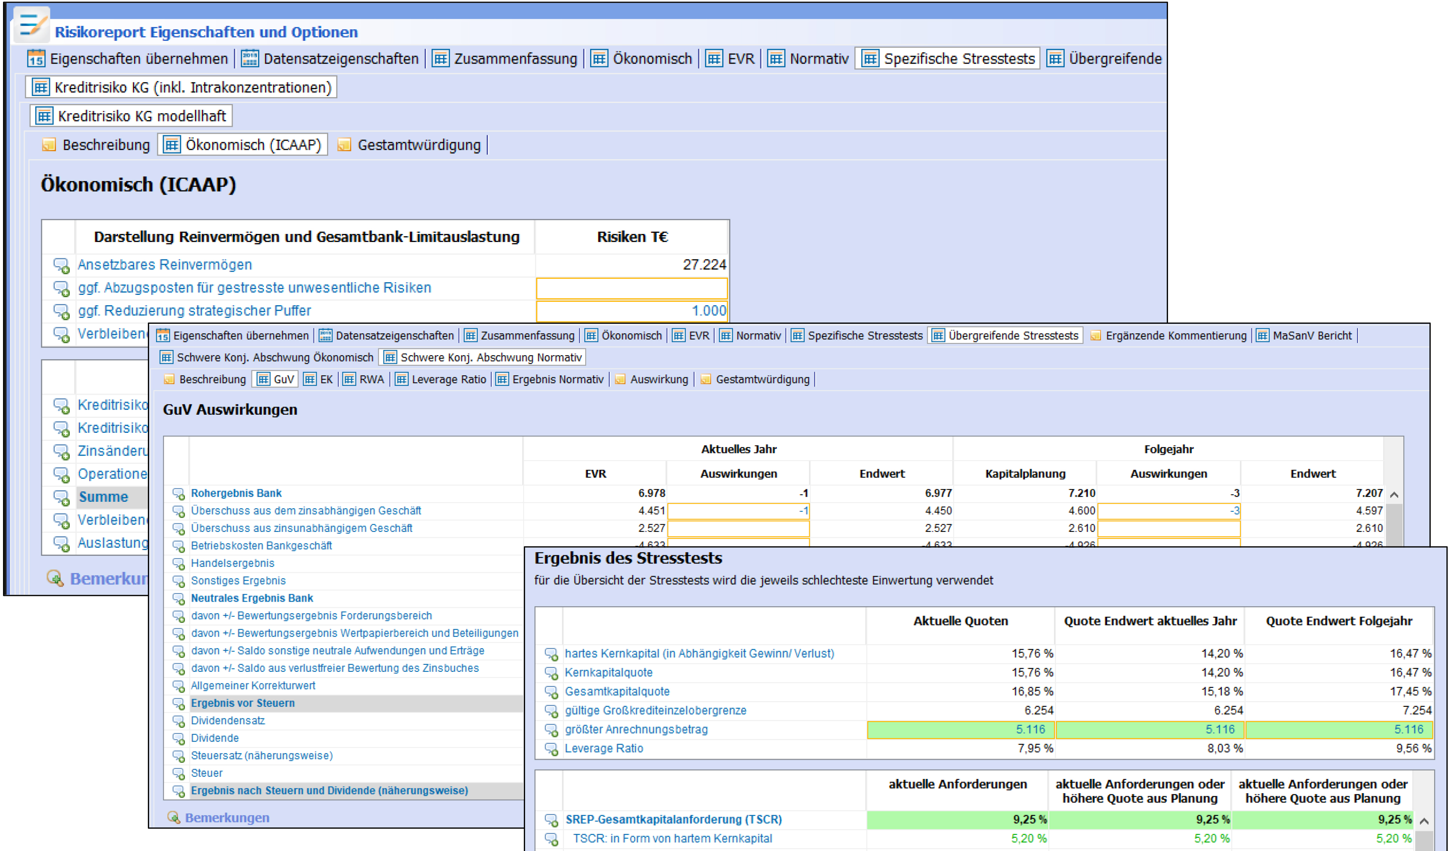Click magnifier icon beside lower Bemerkungen
Viewport: 1453px width, 851px height.
(x=173, y=817)
